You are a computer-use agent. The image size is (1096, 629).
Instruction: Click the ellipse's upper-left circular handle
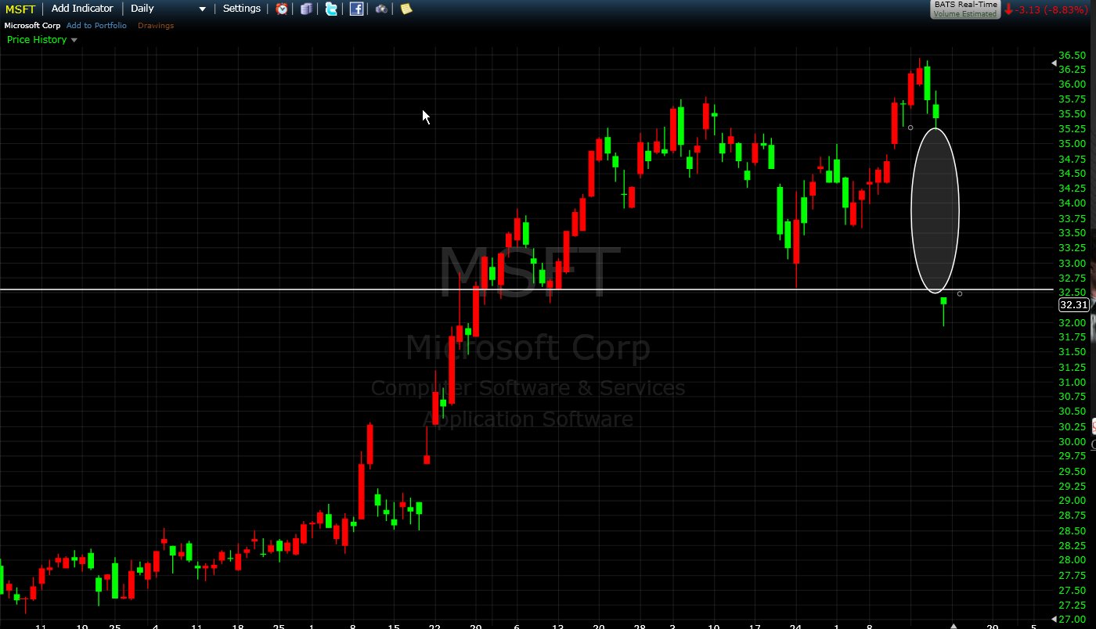pos(910,128)
